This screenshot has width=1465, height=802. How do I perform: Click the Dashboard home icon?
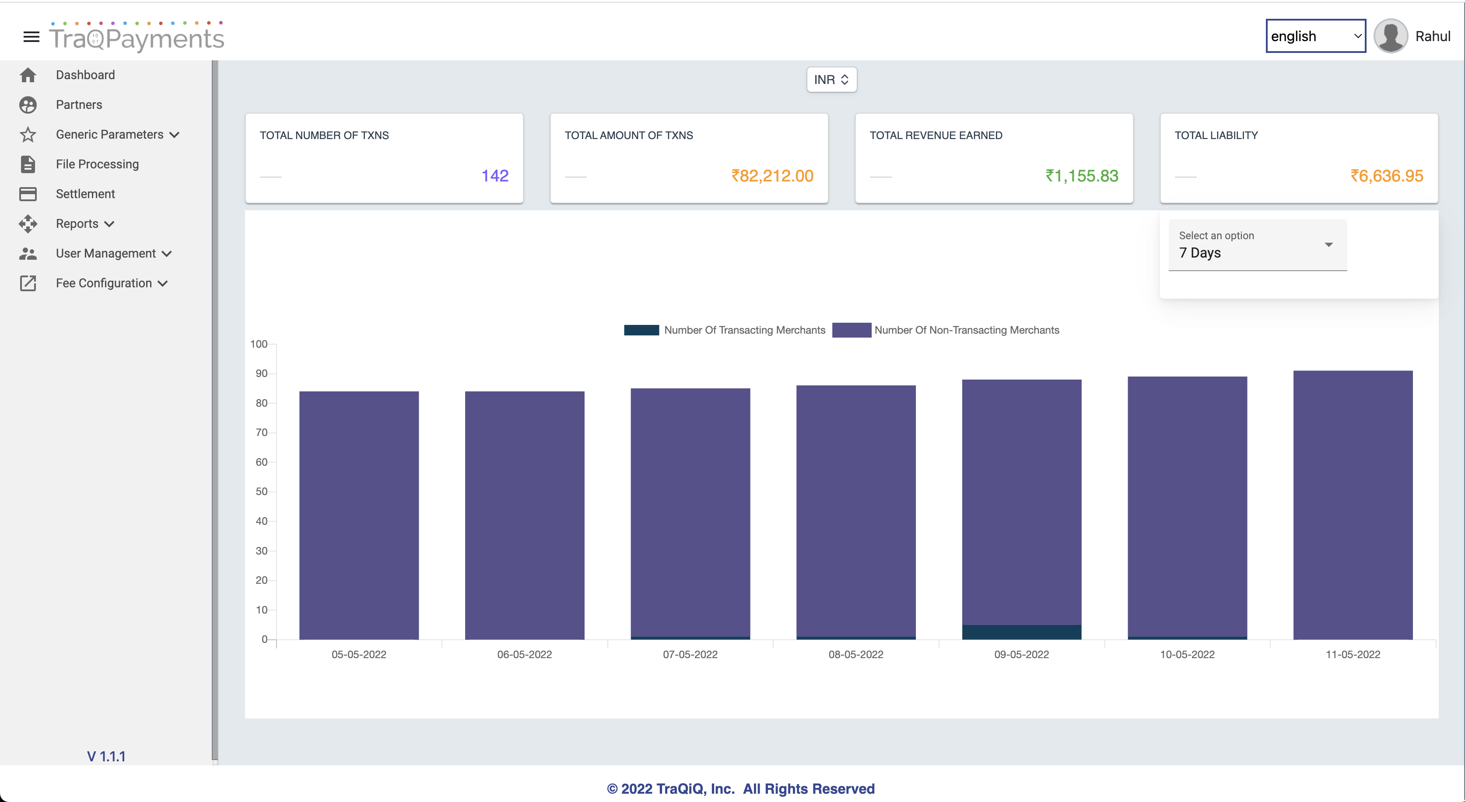(28, 75)
